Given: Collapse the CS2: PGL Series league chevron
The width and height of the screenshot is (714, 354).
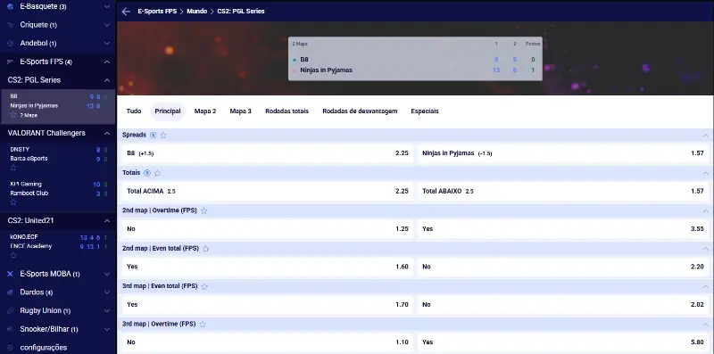Looking at the screenshot, I should pyautogui.click(x=107, y=80).
